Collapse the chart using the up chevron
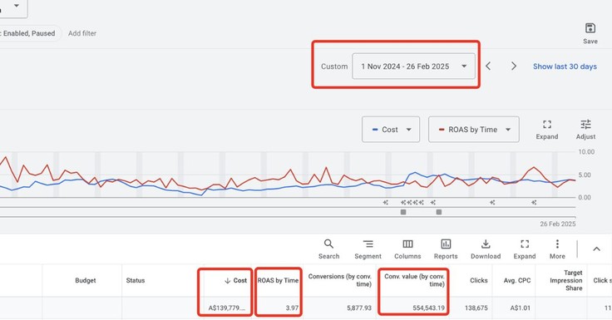 point(596,249)
